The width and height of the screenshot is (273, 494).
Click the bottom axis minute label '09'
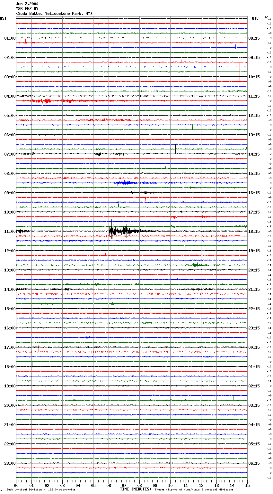coord(155,486)
